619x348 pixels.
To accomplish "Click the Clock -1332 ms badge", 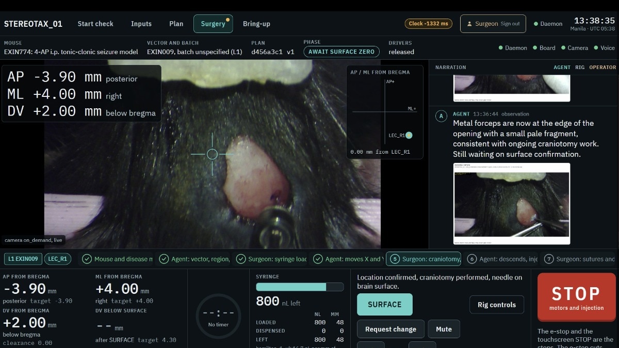I will coord(428,24).
